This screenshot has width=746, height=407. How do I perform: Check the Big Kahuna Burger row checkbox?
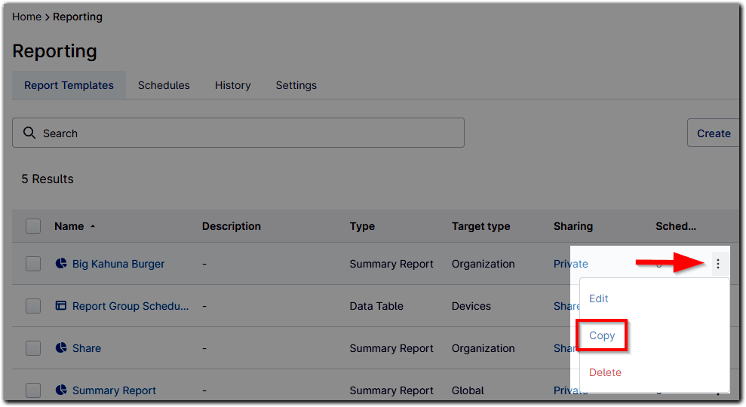click(x=33, y=264)
